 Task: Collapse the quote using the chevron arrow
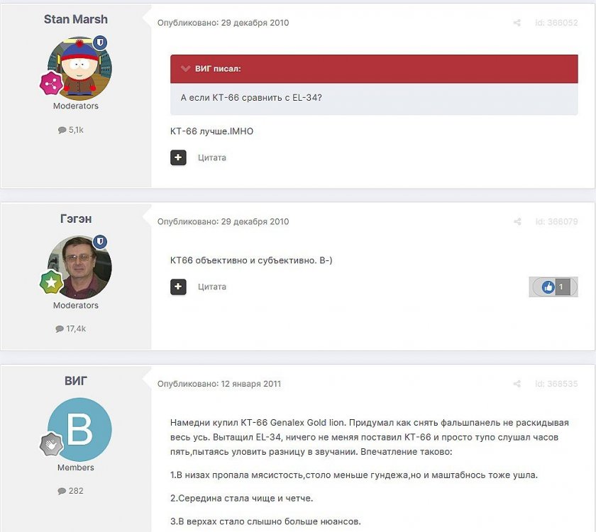pos(185,69)
